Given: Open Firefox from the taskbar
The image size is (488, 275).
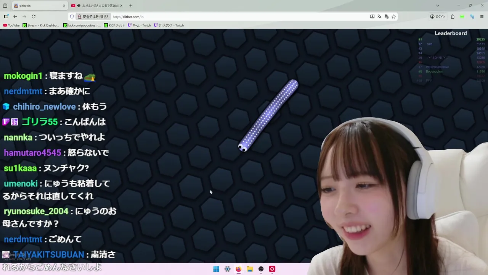Looking at the screenshot, I should (238, 269).
